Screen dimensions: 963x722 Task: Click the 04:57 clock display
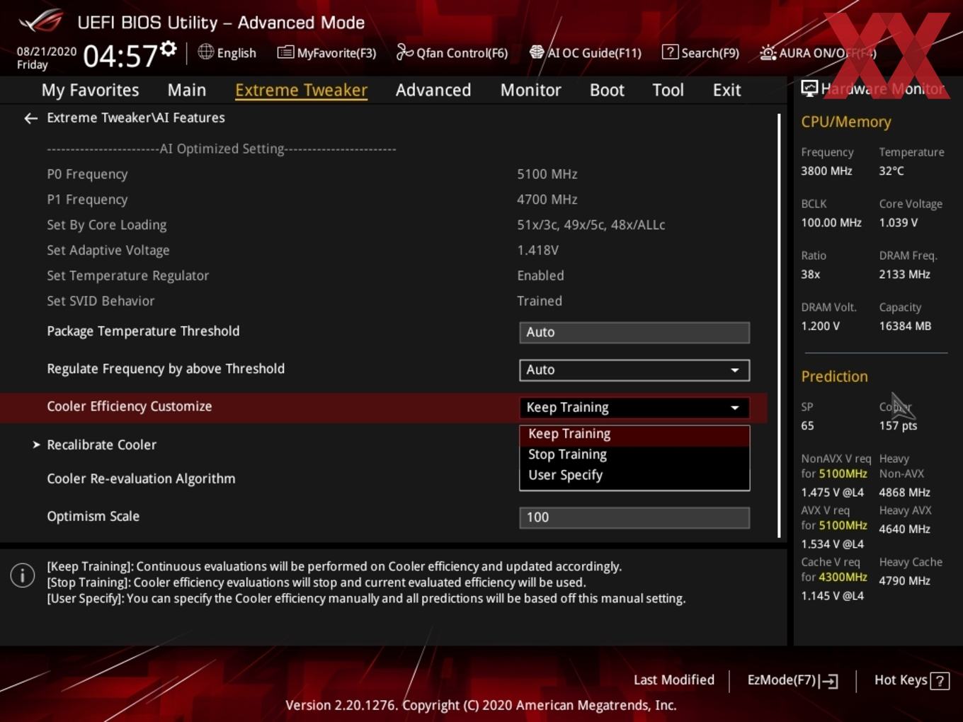click(120, 56)
